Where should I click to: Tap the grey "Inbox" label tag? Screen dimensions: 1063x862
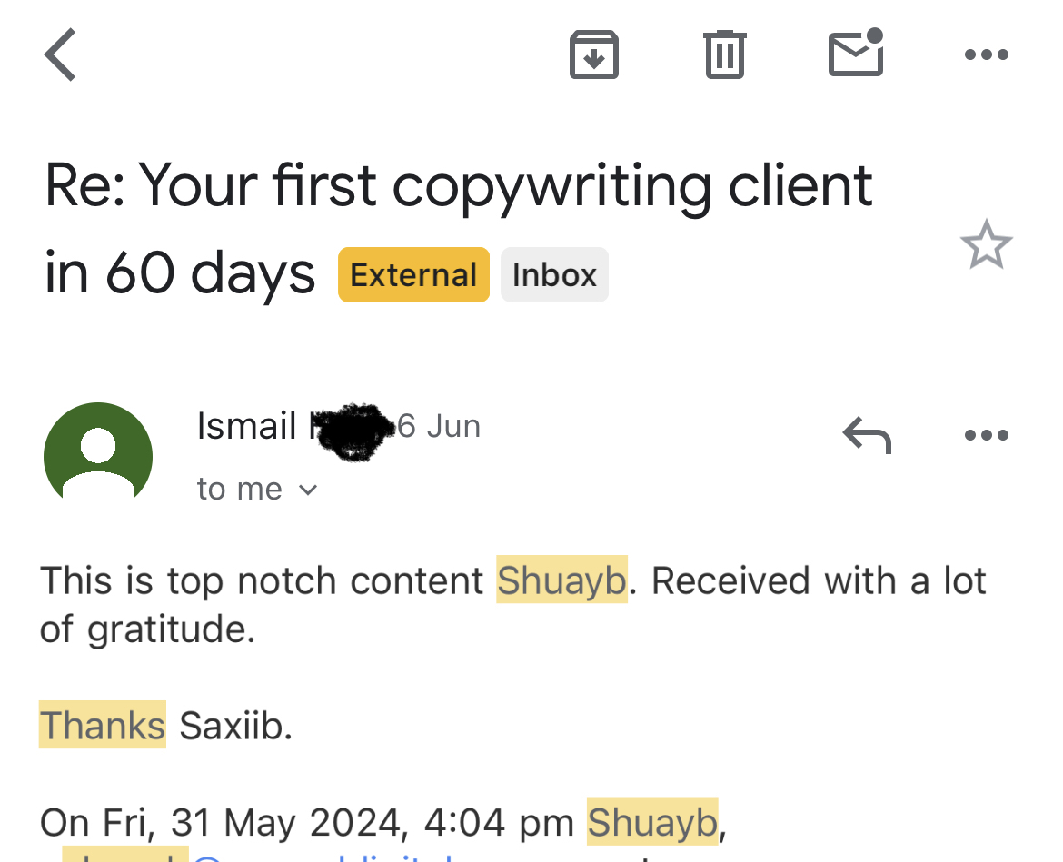[554, 275]
